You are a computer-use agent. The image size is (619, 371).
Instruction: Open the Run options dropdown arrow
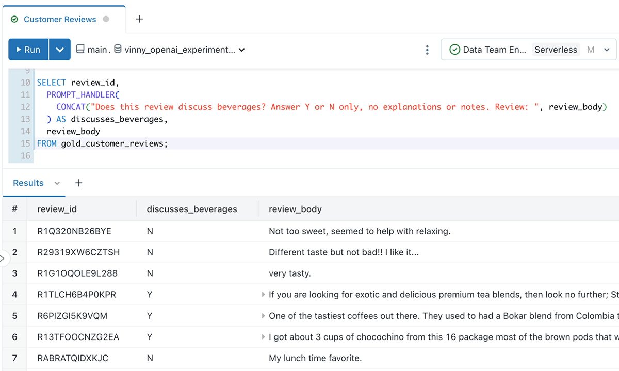[60, 50]
